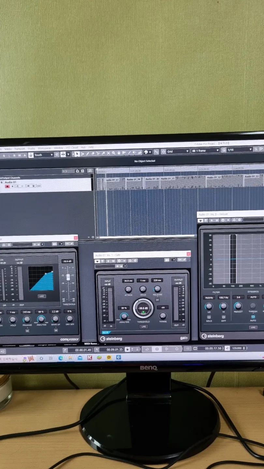This screenshot has width=264, height=469.
Task: Open the Workspaces menu
Action: click(x=44, y=148)
